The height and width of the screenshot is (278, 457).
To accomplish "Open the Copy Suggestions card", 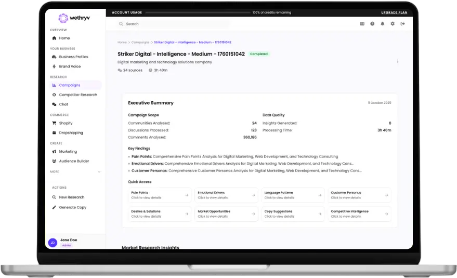I will pyautogui.click(x=293, y=214).
